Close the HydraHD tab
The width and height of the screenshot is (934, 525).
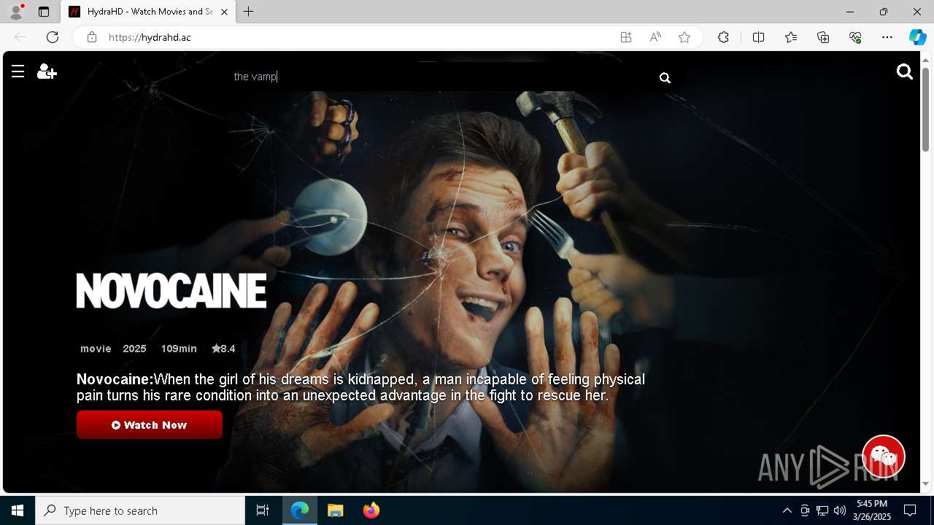click(x=224, y=12)
